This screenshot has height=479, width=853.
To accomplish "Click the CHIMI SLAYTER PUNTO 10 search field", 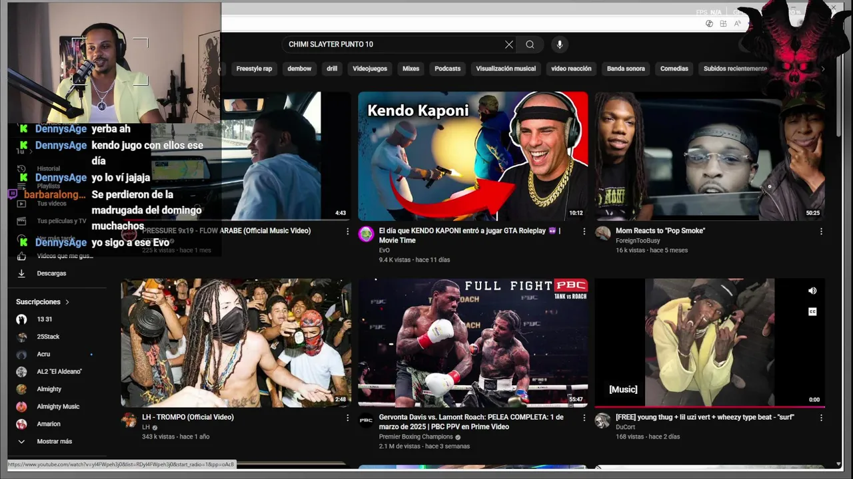I will point(393,45).
